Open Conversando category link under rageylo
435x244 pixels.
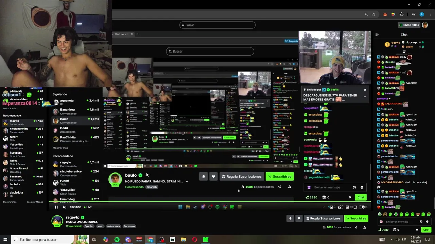point(74,226)
